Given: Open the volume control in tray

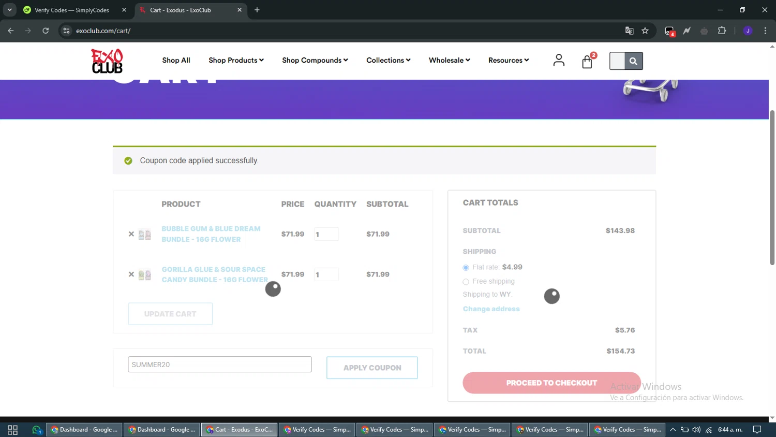Looking at the screenshot, I should pyautogui.click(x=696, y=430).
